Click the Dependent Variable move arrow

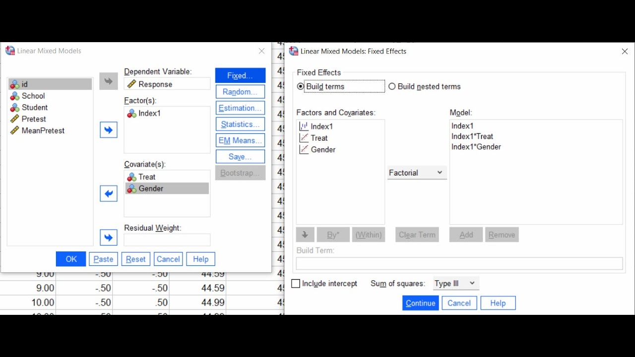(x=109, y=81)
